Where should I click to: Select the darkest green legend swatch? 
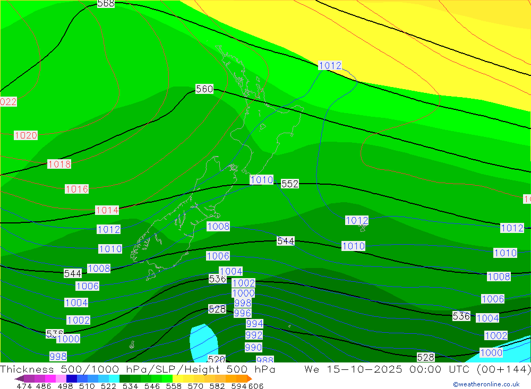pyautogui.click(x=125, y=378)
